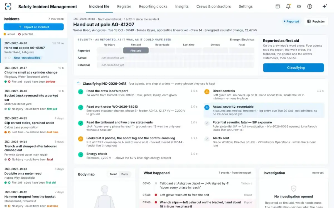Open the AI sparkle assistant icon
This screenshot has width=334, height=208.
pyautogui.click(x=325, y=6)
